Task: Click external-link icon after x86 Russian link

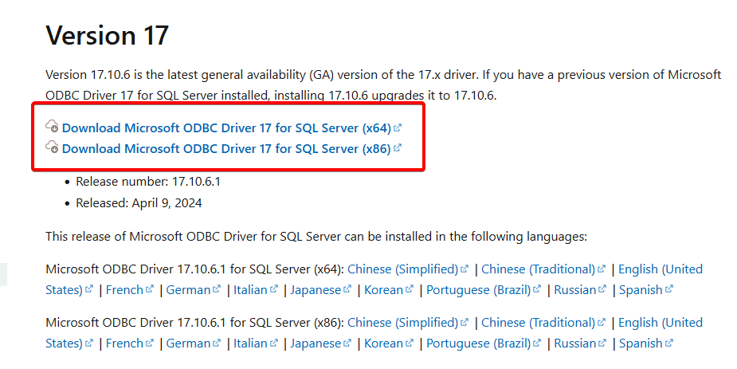Action: (x=604, y=343)
